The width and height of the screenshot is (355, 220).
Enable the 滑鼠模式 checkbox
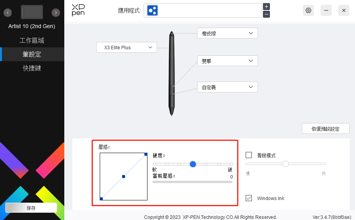tap(249, 155)
